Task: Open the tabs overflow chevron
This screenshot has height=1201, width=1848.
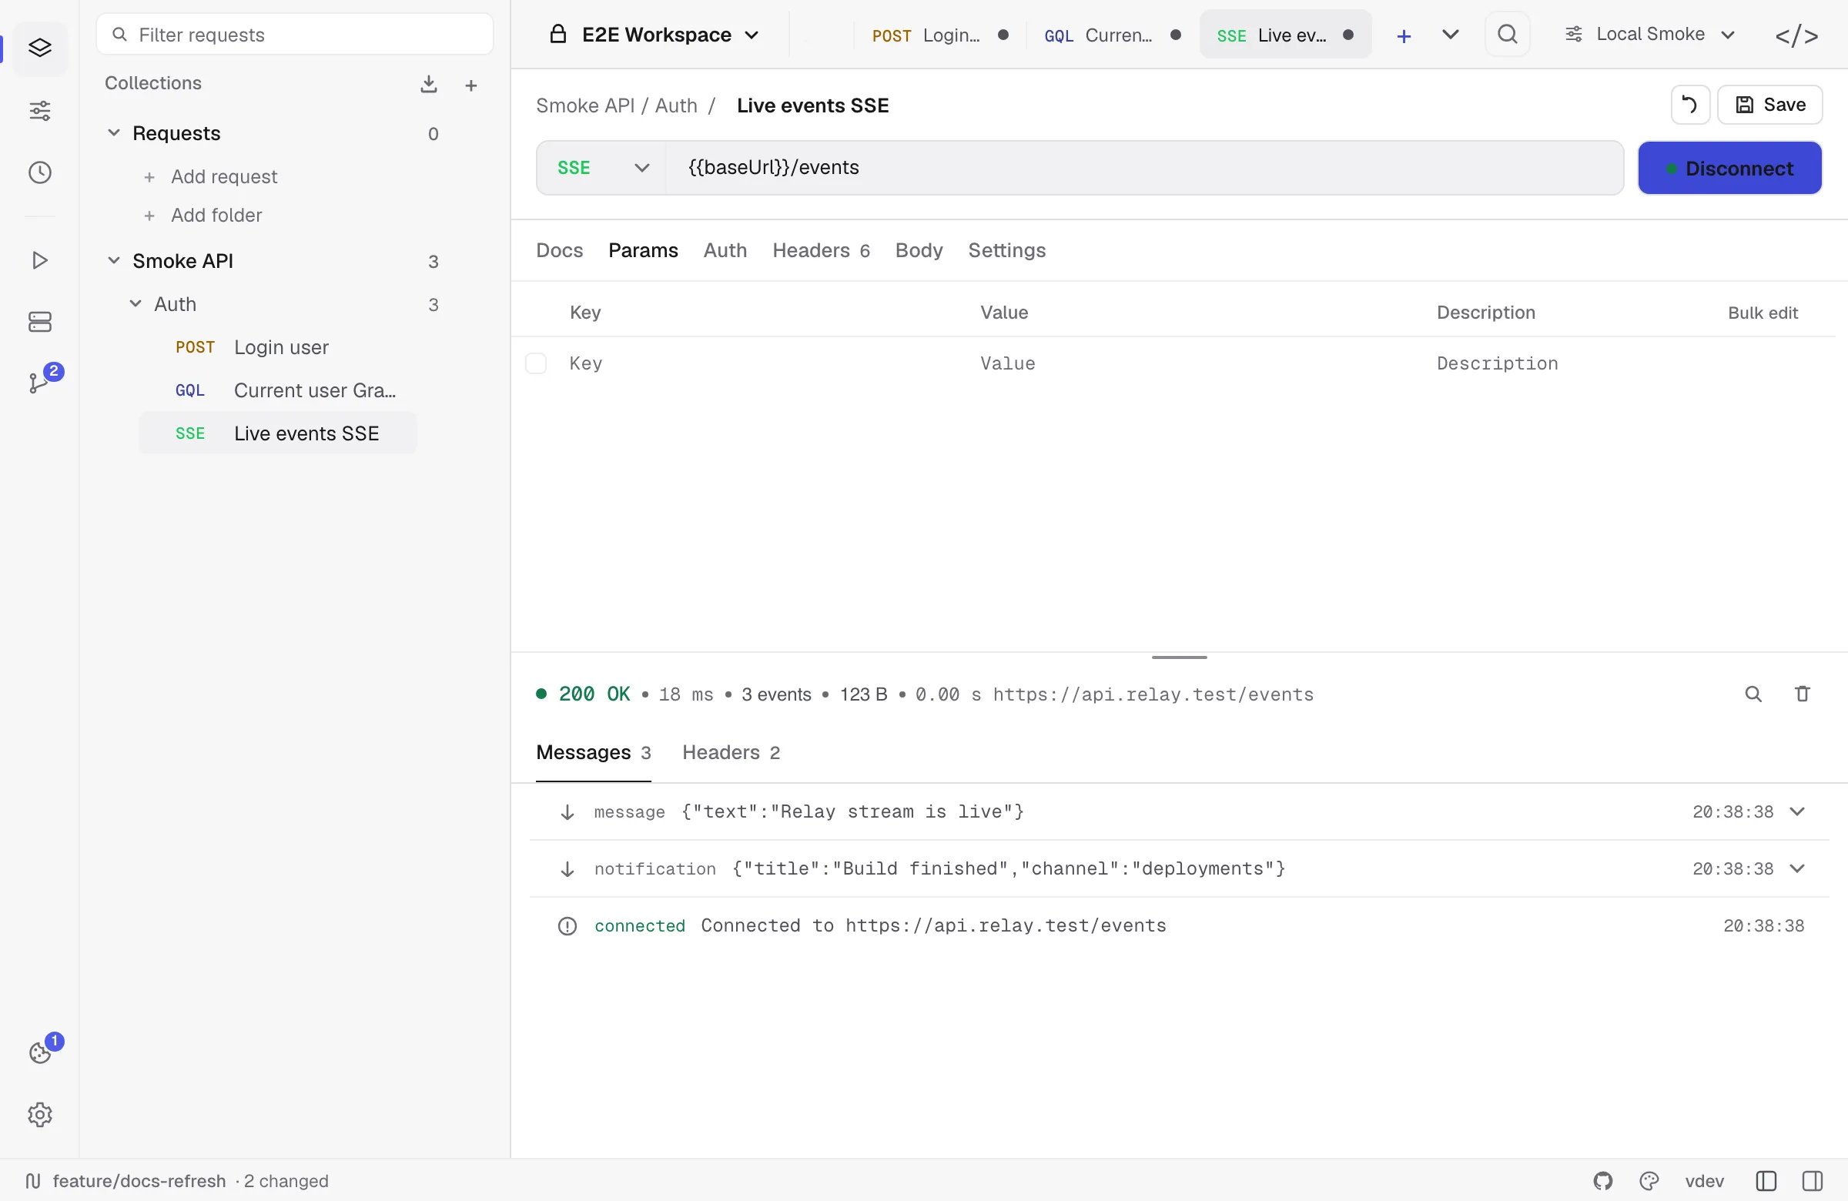Action: [1450, 35]
